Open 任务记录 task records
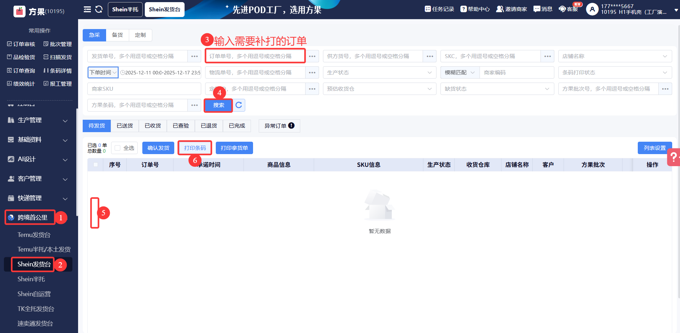This screenshot has height=333, width=680. pos(439,9)
